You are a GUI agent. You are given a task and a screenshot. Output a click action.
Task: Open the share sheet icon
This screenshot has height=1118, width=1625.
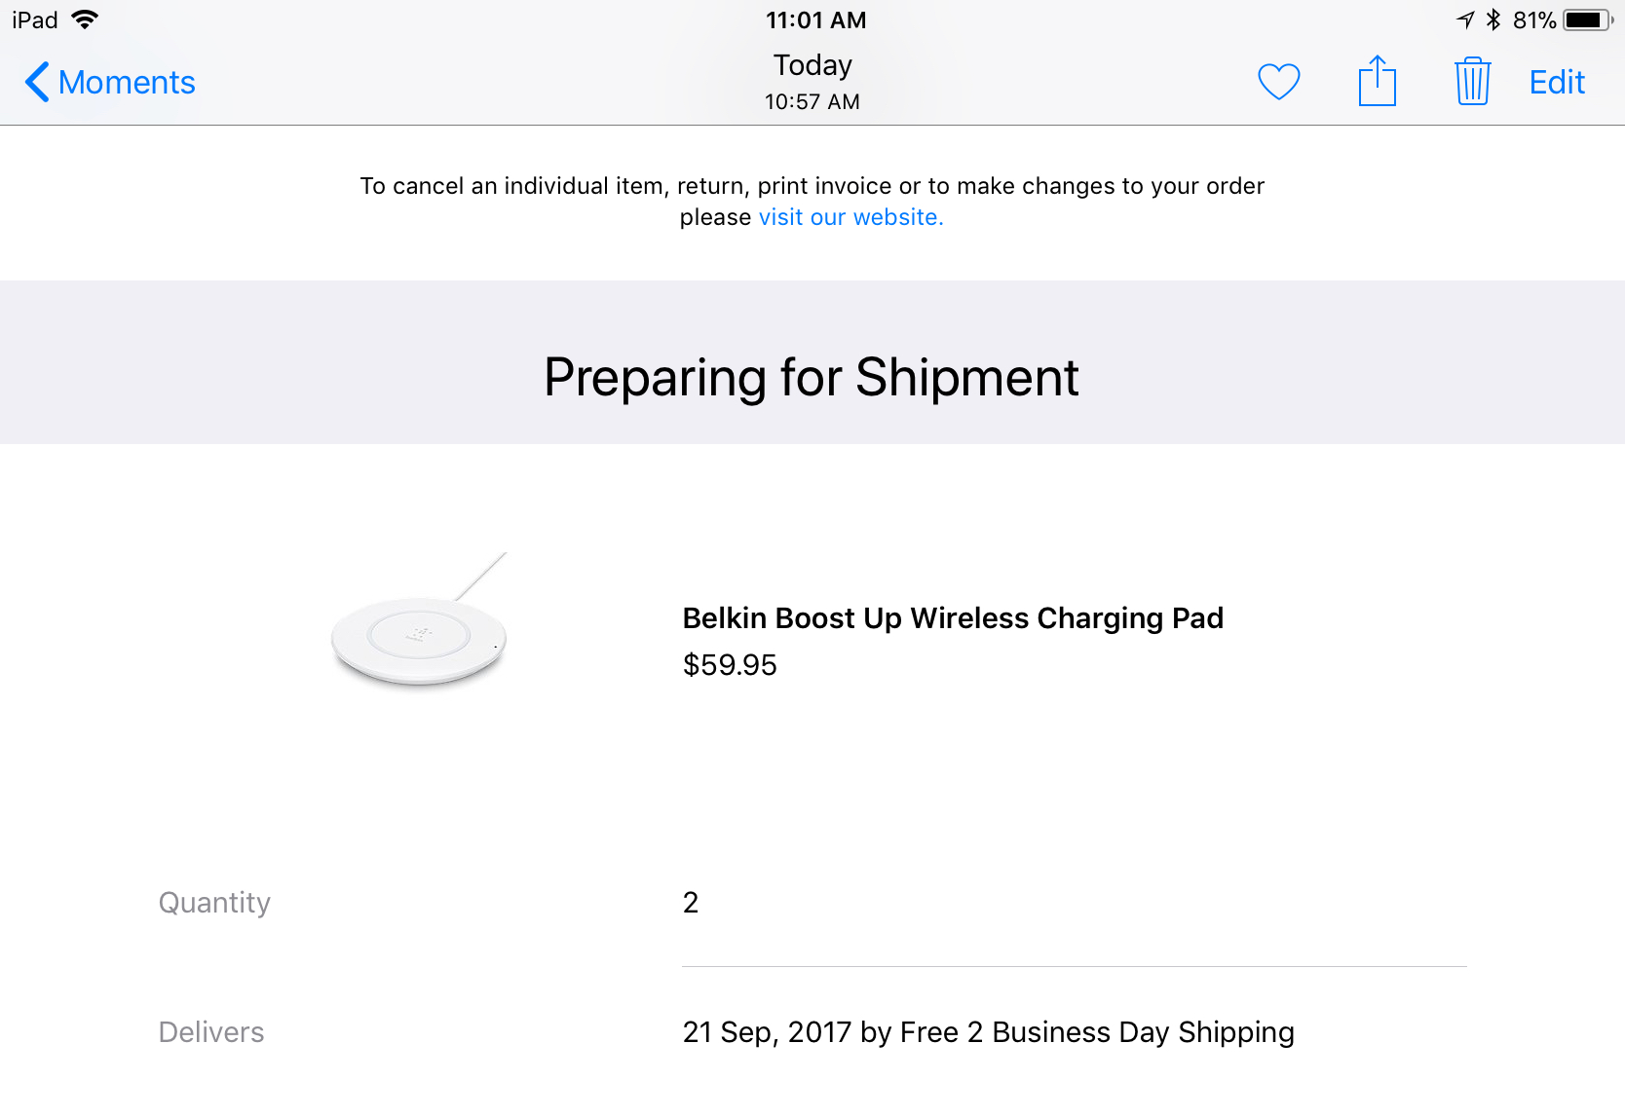1377,81
